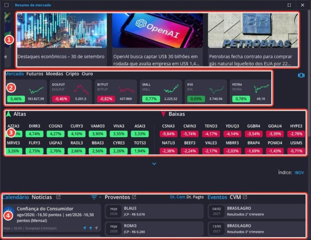
Task: Open the BITFUT market card
Action: [x=116, y=92]
